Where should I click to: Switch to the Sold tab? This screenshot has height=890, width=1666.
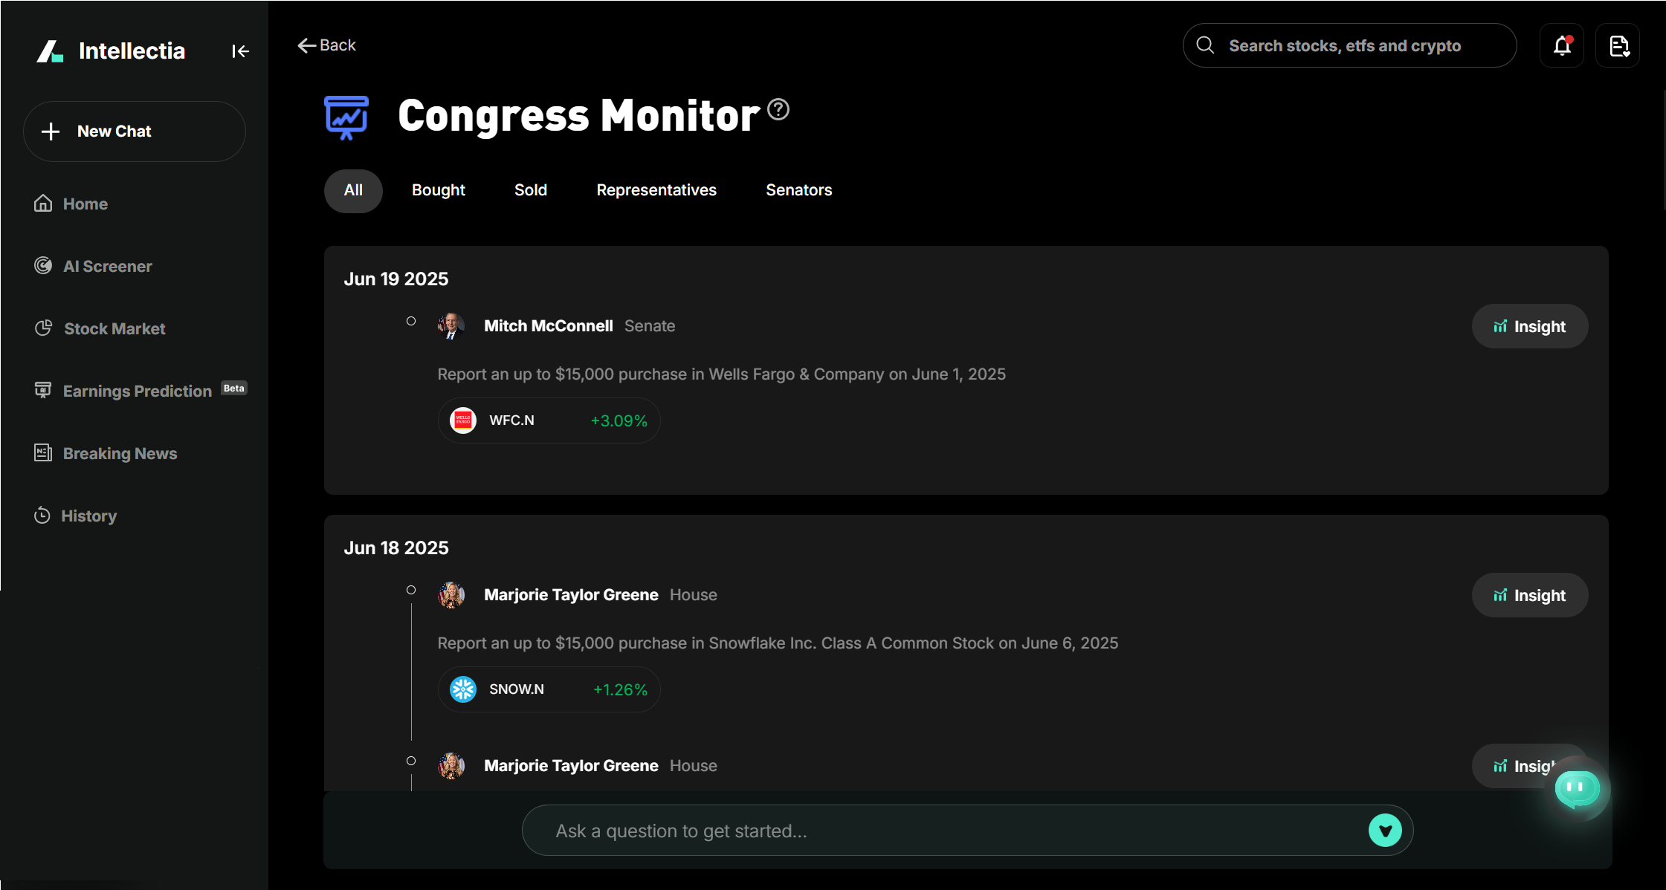[530, 190]
